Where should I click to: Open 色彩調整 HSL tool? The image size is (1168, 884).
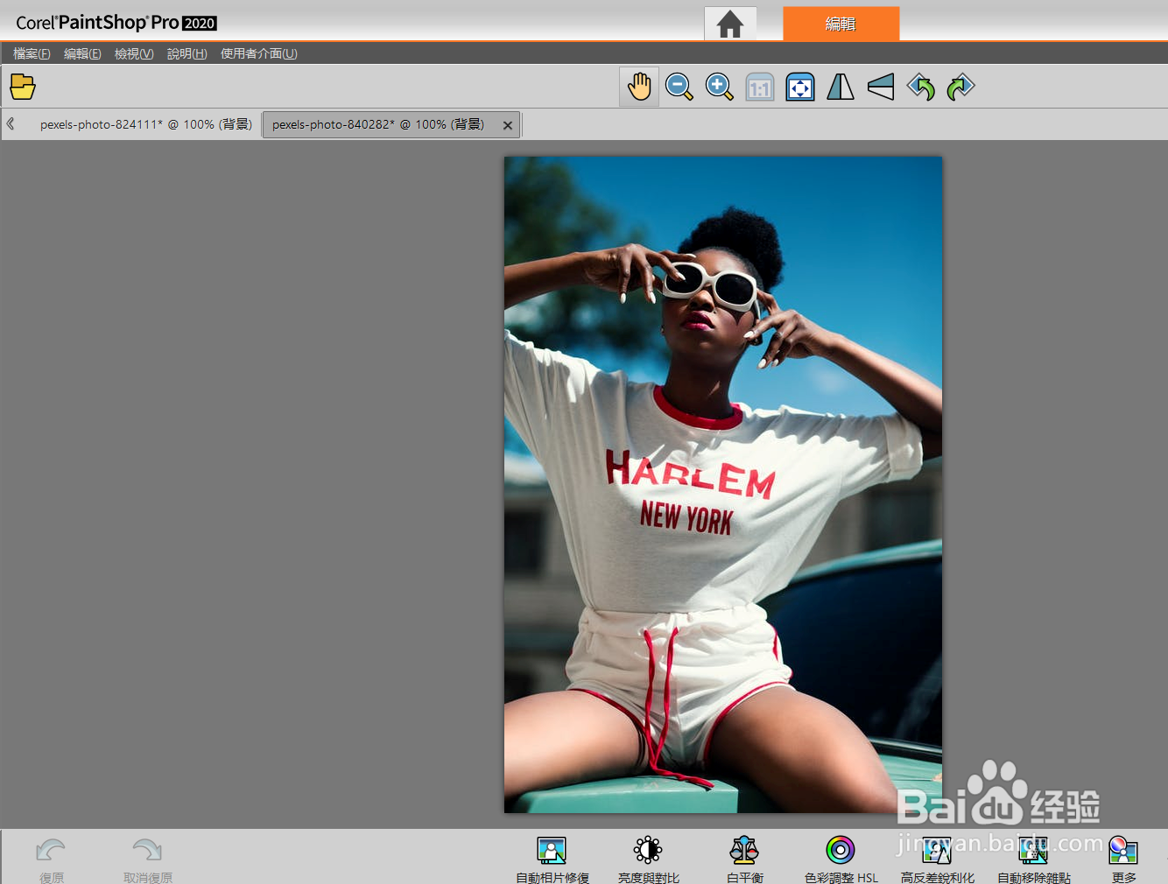[x=841, y=860]
